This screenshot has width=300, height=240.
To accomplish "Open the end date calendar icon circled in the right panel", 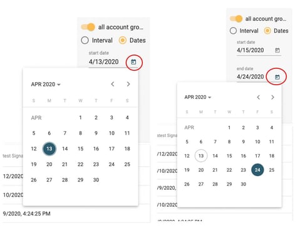I will 277,77.
